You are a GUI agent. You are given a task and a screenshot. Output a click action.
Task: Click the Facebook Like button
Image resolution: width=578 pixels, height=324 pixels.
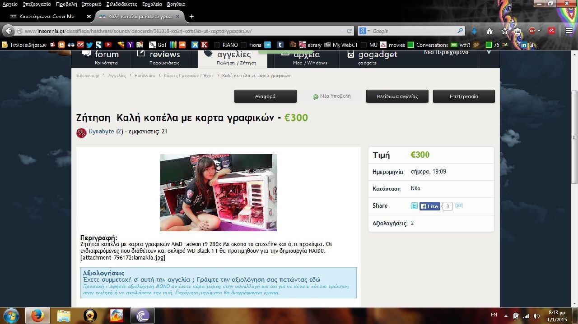429,206
